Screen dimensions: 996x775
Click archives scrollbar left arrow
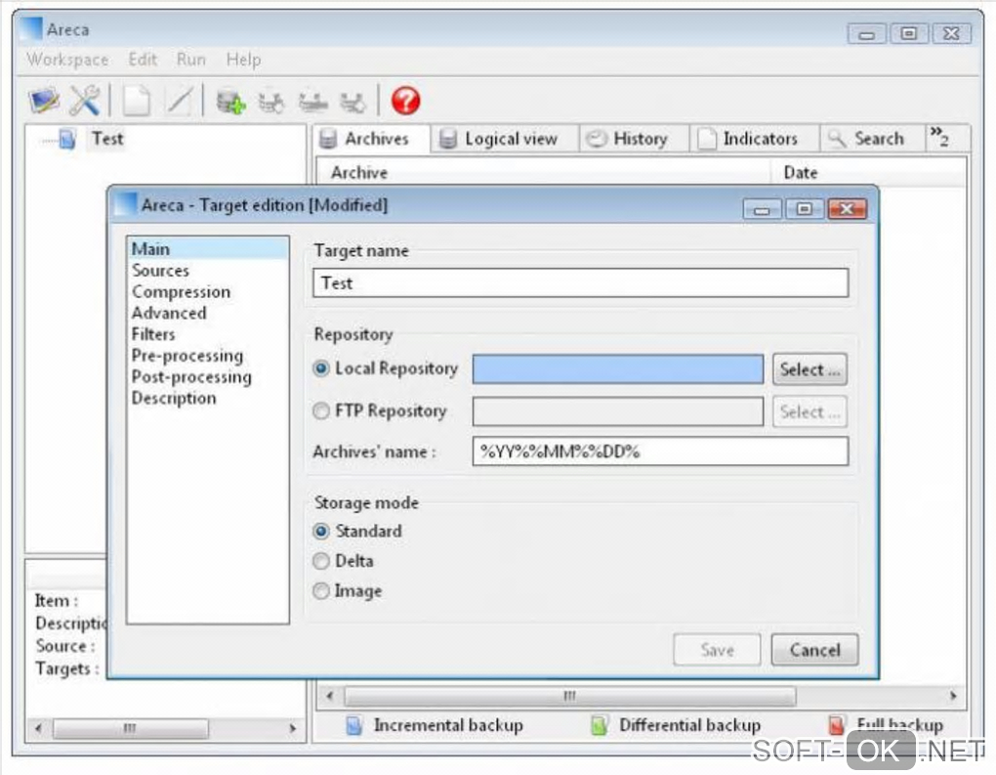pyautogui.click(x=330, y=696)
